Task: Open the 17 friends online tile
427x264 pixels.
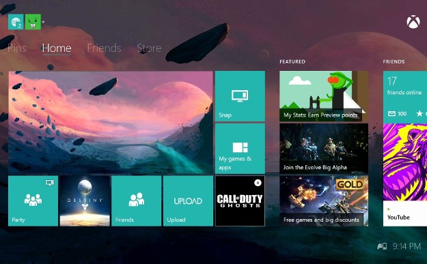Action: (x=405, y=96)
